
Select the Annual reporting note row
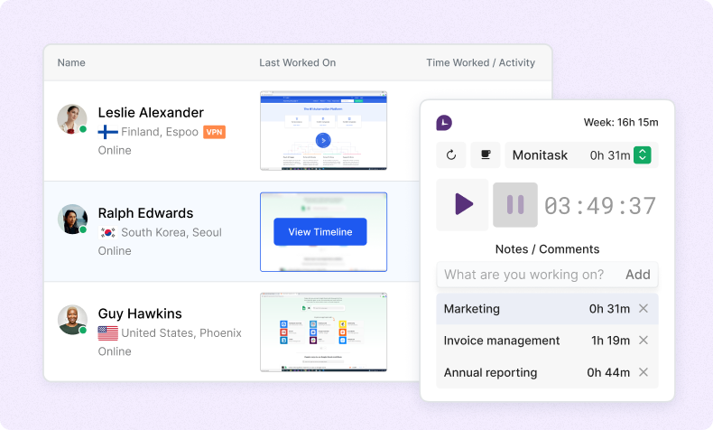[x=547, y=372]
